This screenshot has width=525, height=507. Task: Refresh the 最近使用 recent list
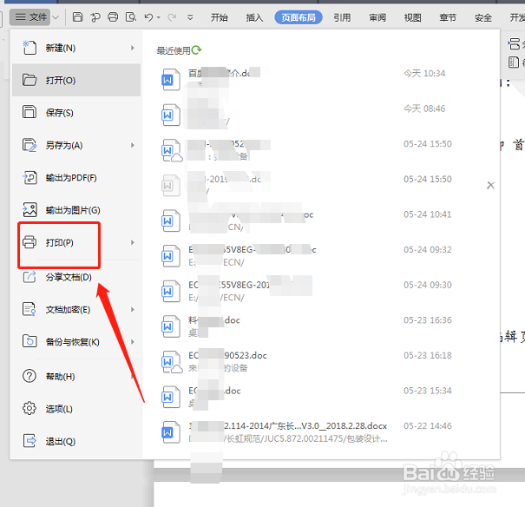(196, 50)
